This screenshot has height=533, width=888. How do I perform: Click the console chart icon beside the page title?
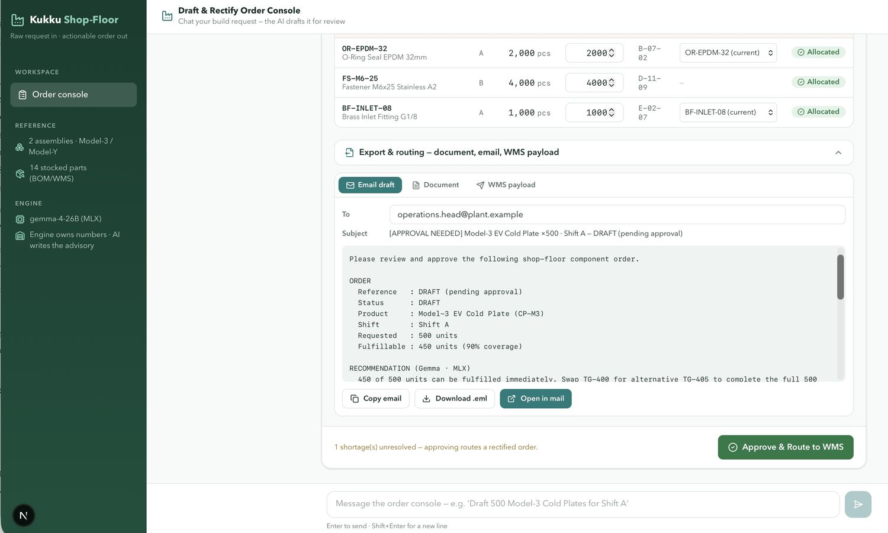pyautogui.click(x=167, y=15)
